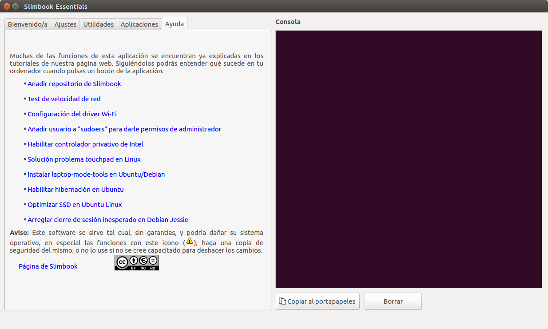Screen dimensions: 548x329
Task: Go to the Utilidades tab
Action: coord(99,24)
